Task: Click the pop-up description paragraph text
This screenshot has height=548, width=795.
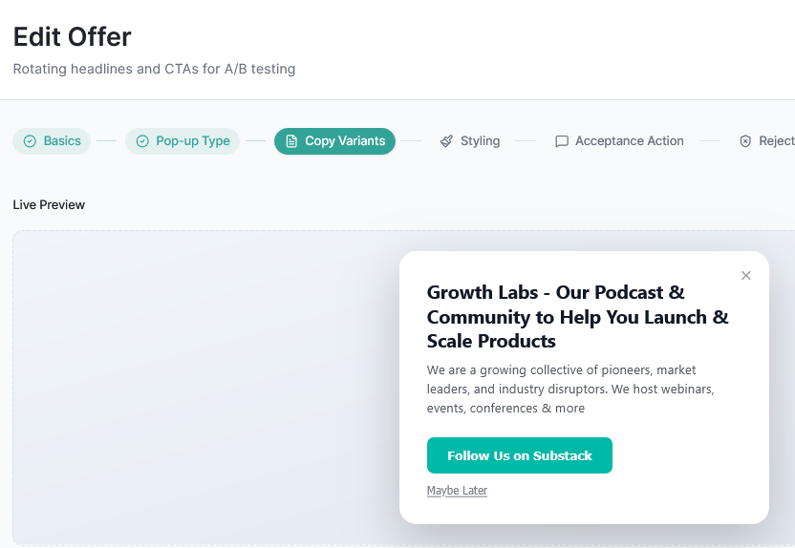Action: point(570,390)
